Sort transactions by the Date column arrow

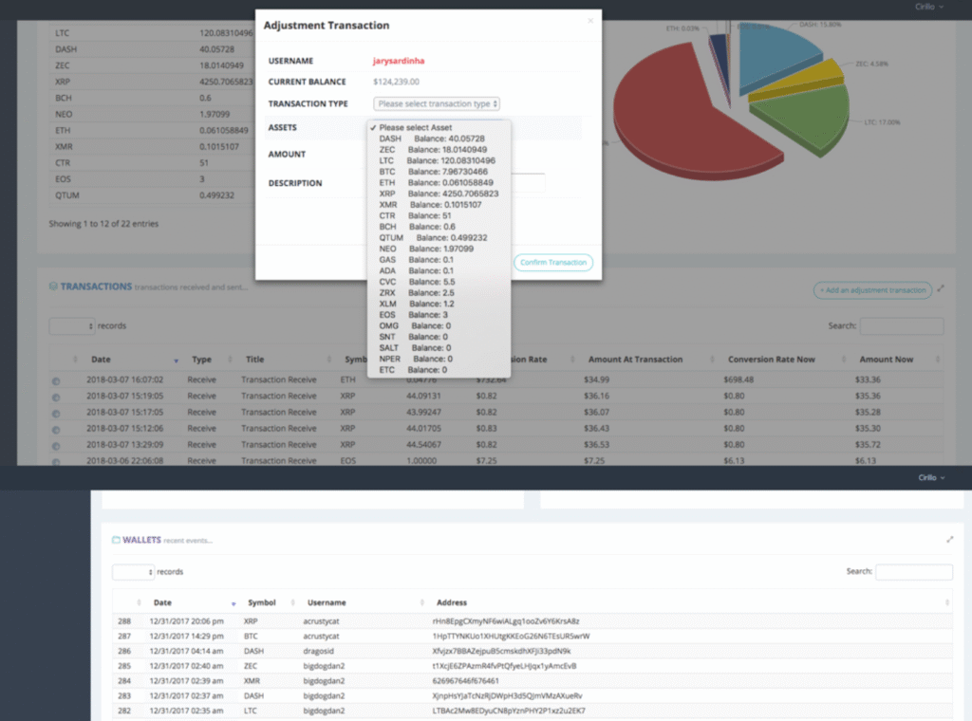pos(176,360)
